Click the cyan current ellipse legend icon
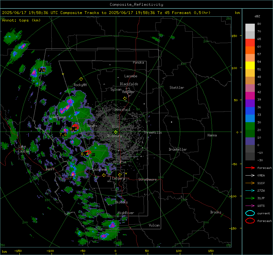 pos(250,213)
